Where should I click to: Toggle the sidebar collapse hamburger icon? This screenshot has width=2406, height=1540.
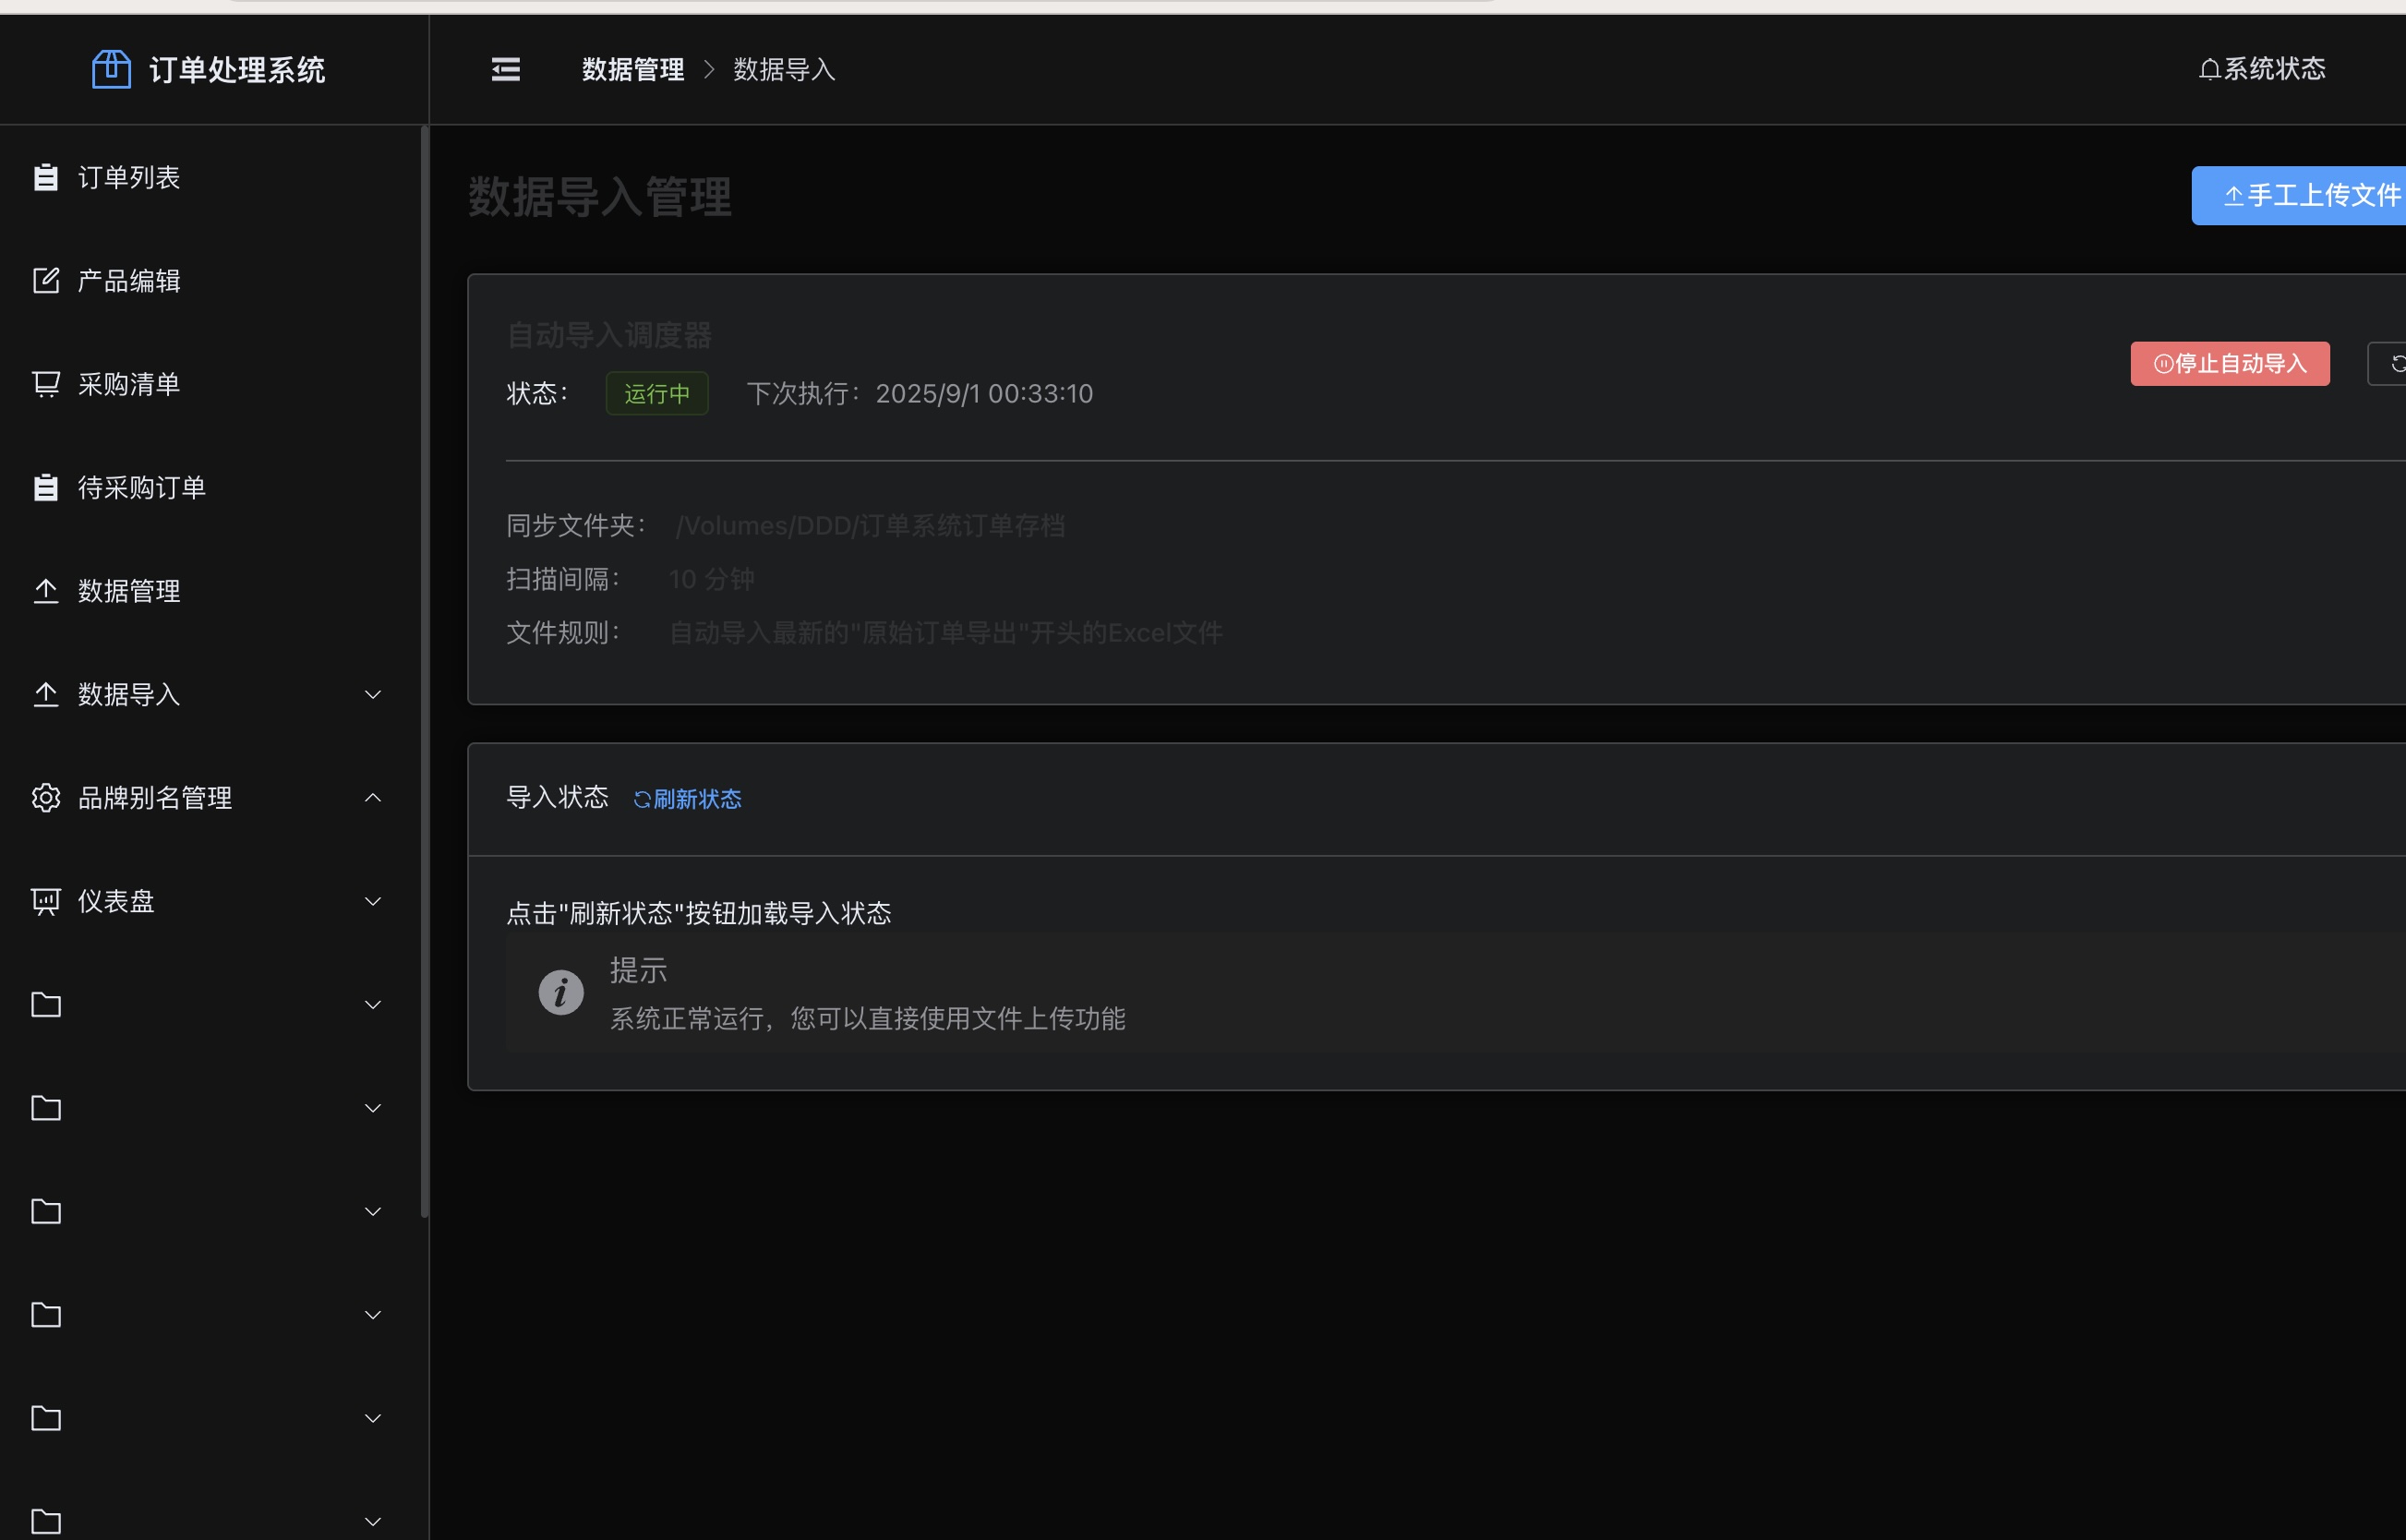click(506, 69)
